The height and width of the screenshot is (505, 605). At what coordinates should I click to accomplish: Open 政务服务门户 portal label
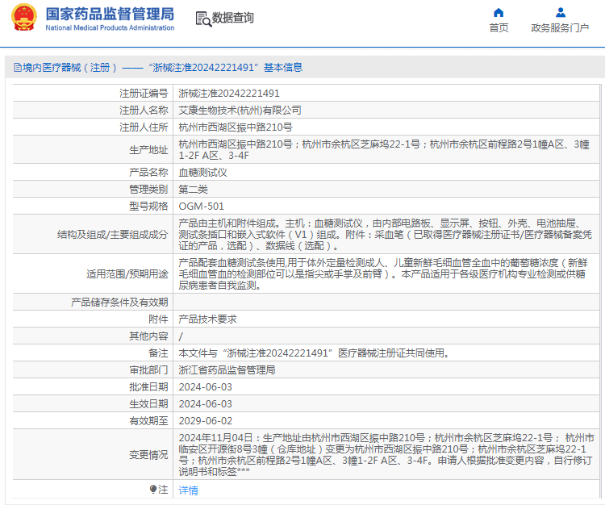pos(560,27)
